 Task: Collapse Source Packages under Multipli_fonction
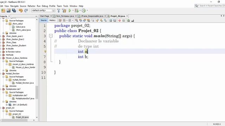(4, 77)
